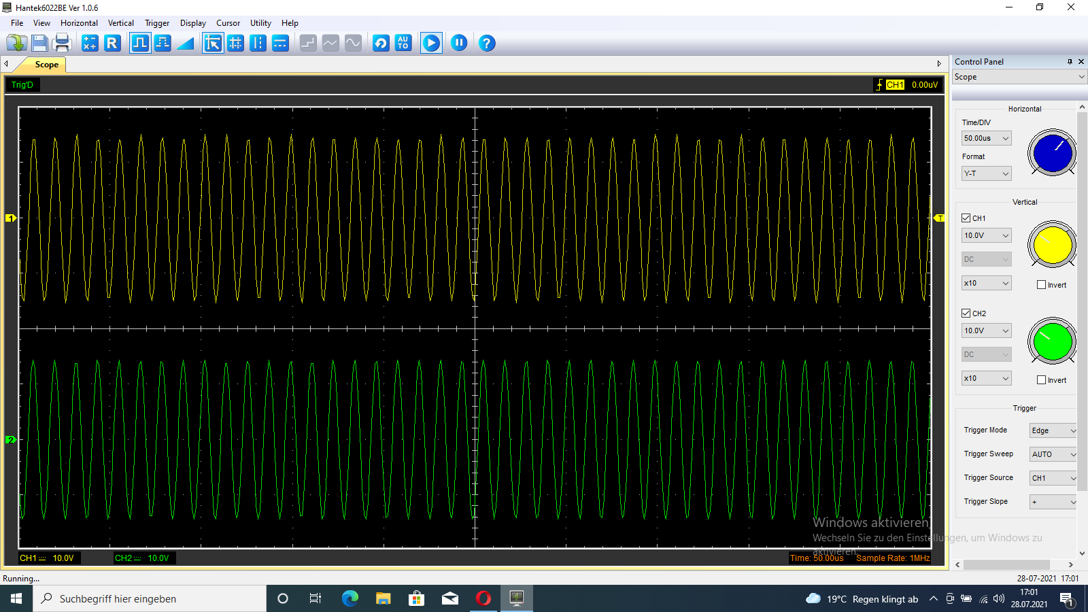
Task: Open the Vertical menu
Action: pos(121,23)
